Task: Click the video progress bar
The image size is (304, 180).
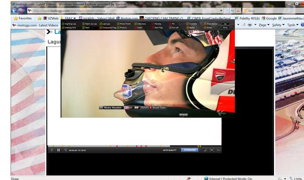Action: (x=135, y=146)
